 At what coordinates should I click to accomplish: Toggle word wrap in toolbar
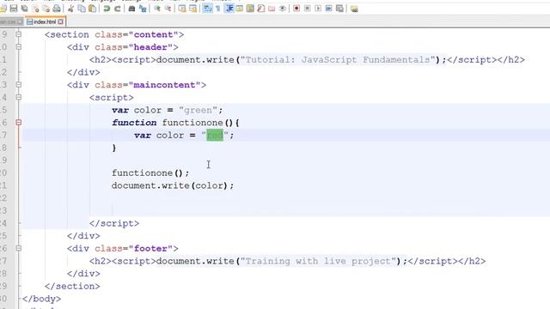pos(208,9)
